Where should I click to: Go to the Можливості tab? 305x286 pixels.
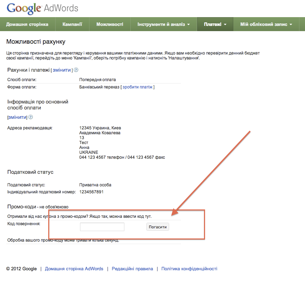110,24
